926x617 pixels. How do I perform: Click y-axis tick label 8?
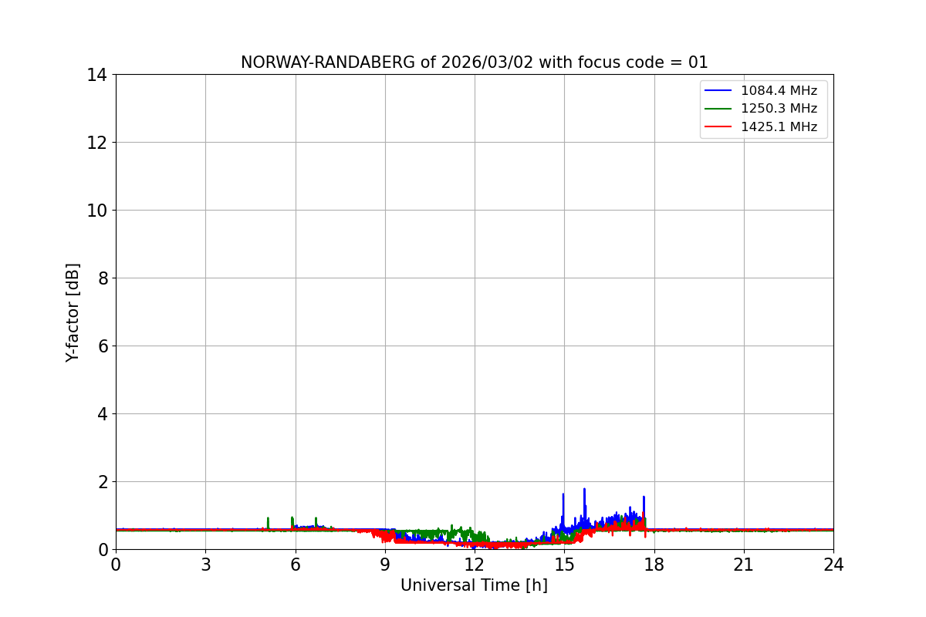[103, 278]
